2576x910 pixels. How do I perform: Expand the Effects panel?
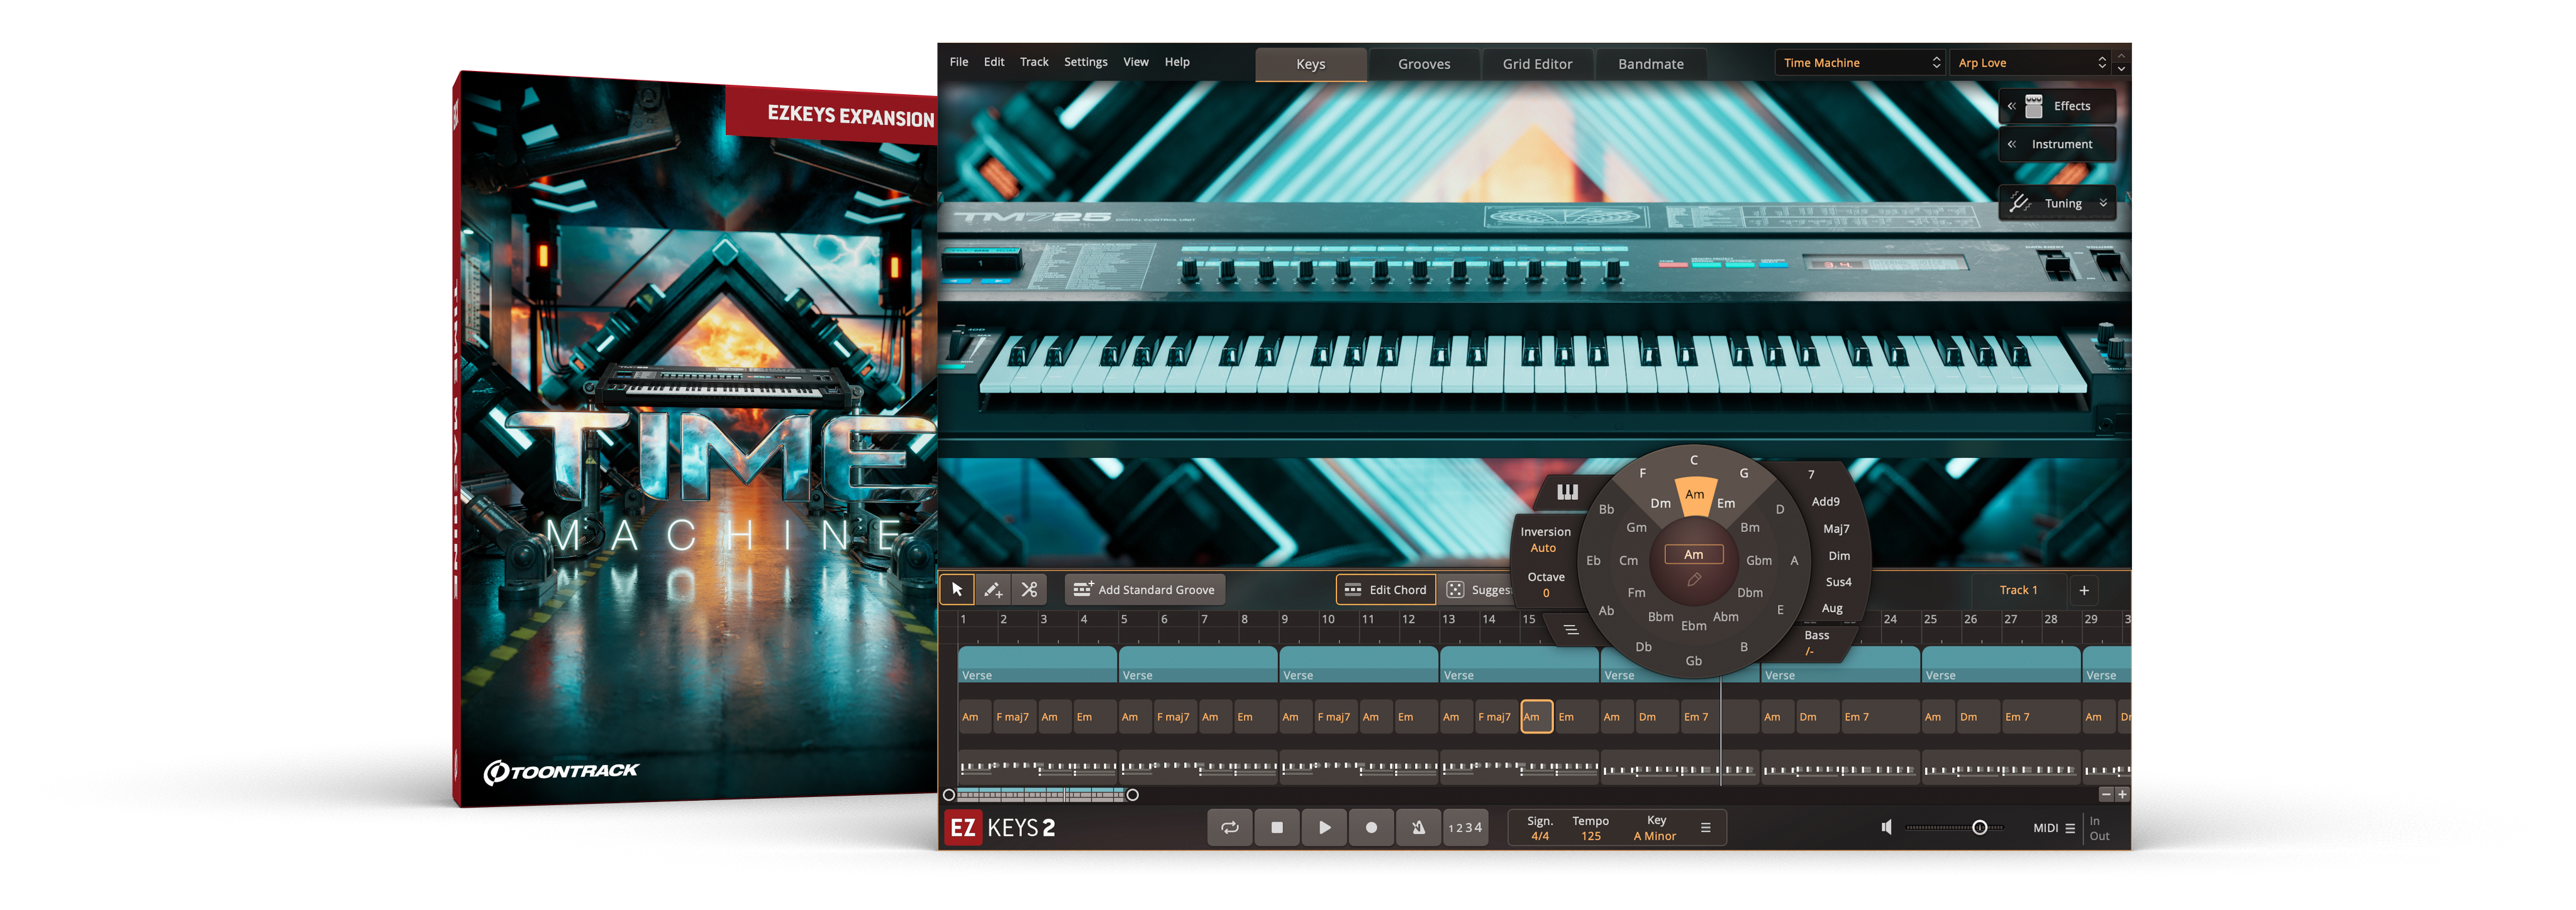(x=2057, y=106)
